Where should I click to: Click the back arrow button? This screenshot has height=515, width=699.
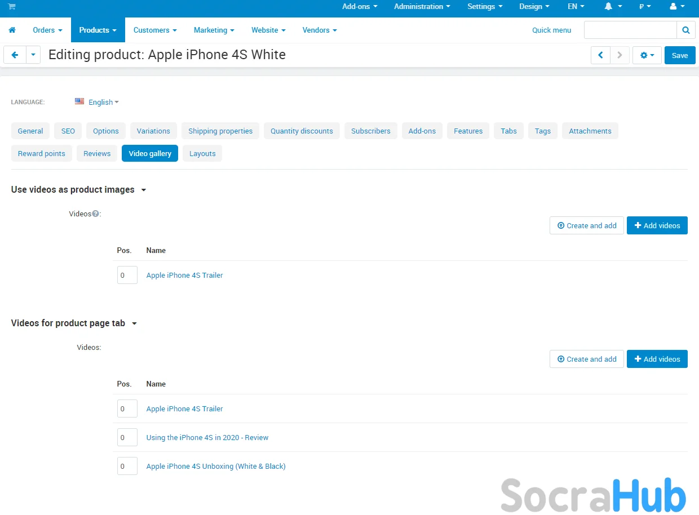[15, 55]
